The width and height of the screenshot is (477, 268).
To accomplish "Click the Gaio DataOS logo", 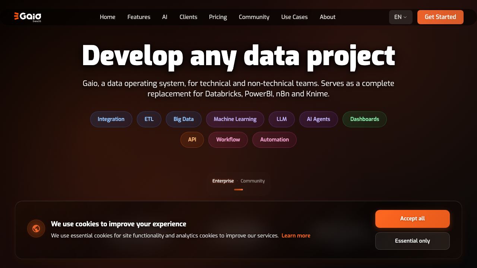I will 28,17.
